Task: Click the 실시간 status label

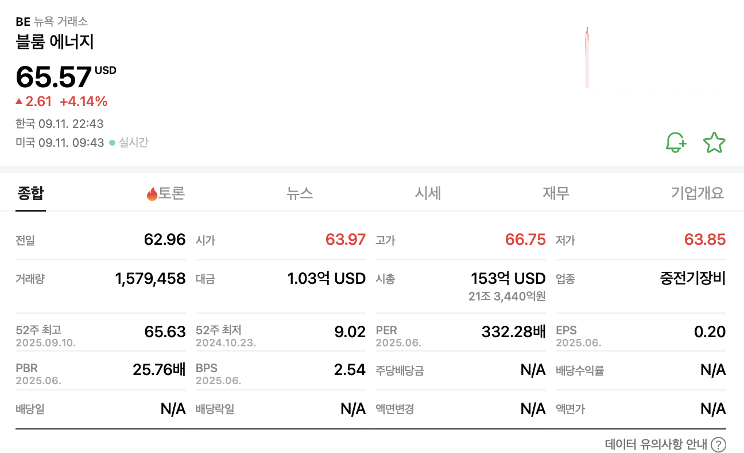Action: (133, 142)
